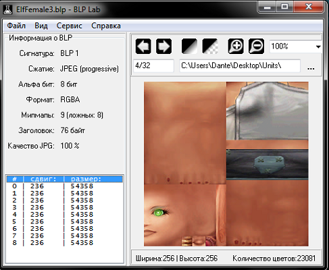Click the 100% zoom combo box text
329x270 pixels.
click(280, 47)
